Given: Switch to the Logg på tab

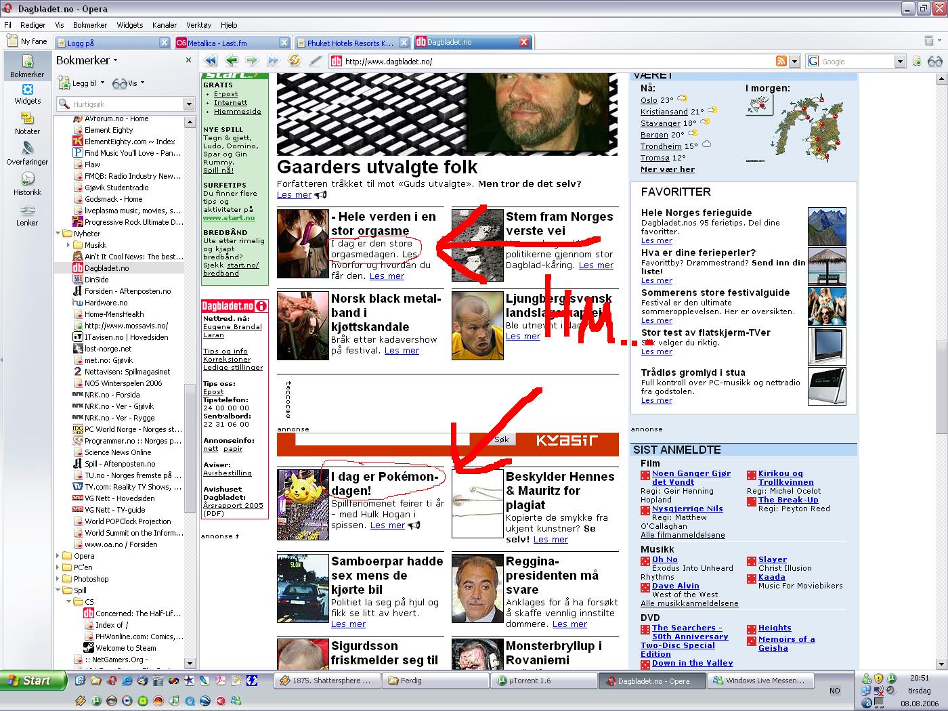Looking at the screenshot, I should [x=108, y=43].
